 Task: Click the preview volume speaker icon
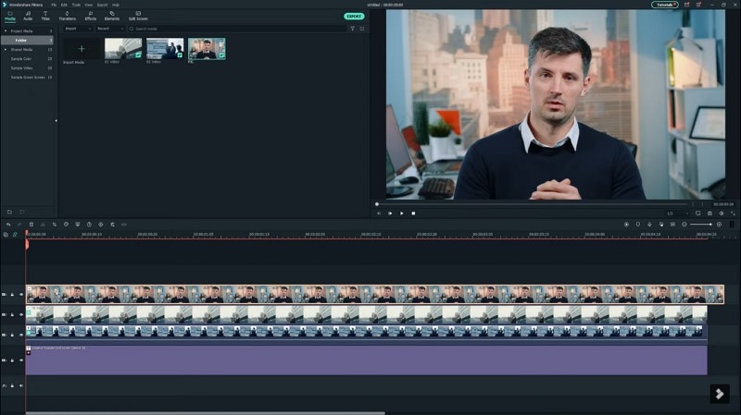(722, 214)
